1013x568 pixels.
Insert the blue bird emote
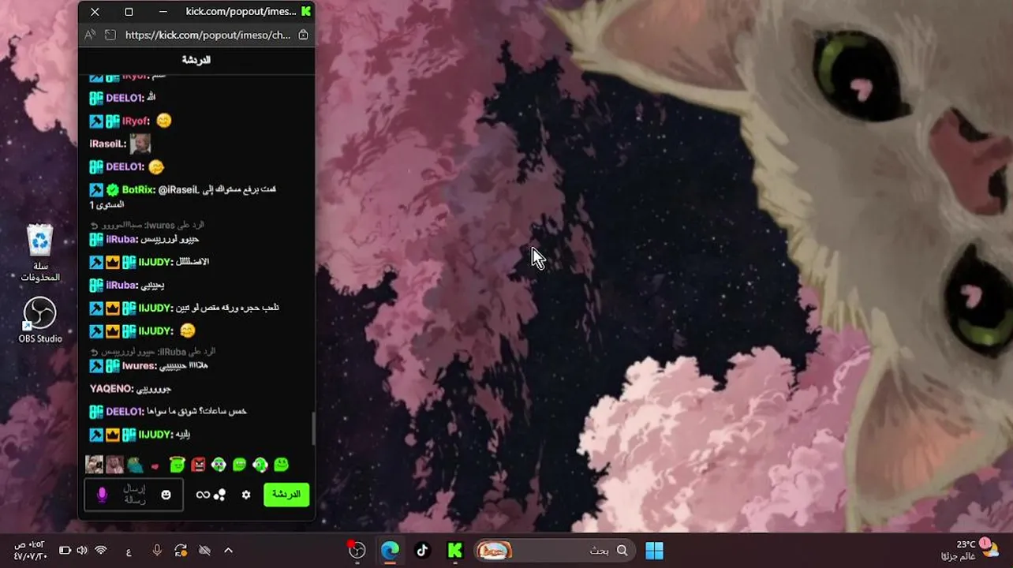135,465
